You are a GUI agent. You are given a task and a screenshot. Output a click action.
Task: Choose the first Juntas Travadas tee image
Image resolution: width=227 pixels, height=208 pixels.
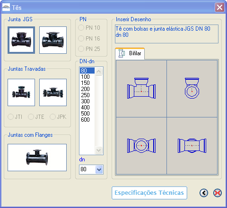21,92
